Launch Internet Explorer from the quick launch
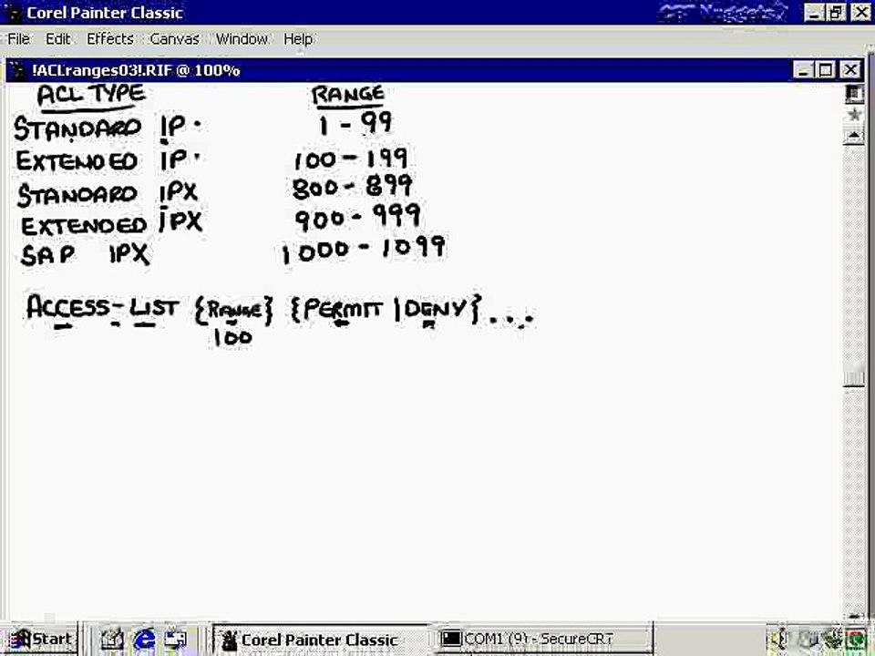Screen dimensions: 875x656 pyautogui.click(x=144, y=640)
